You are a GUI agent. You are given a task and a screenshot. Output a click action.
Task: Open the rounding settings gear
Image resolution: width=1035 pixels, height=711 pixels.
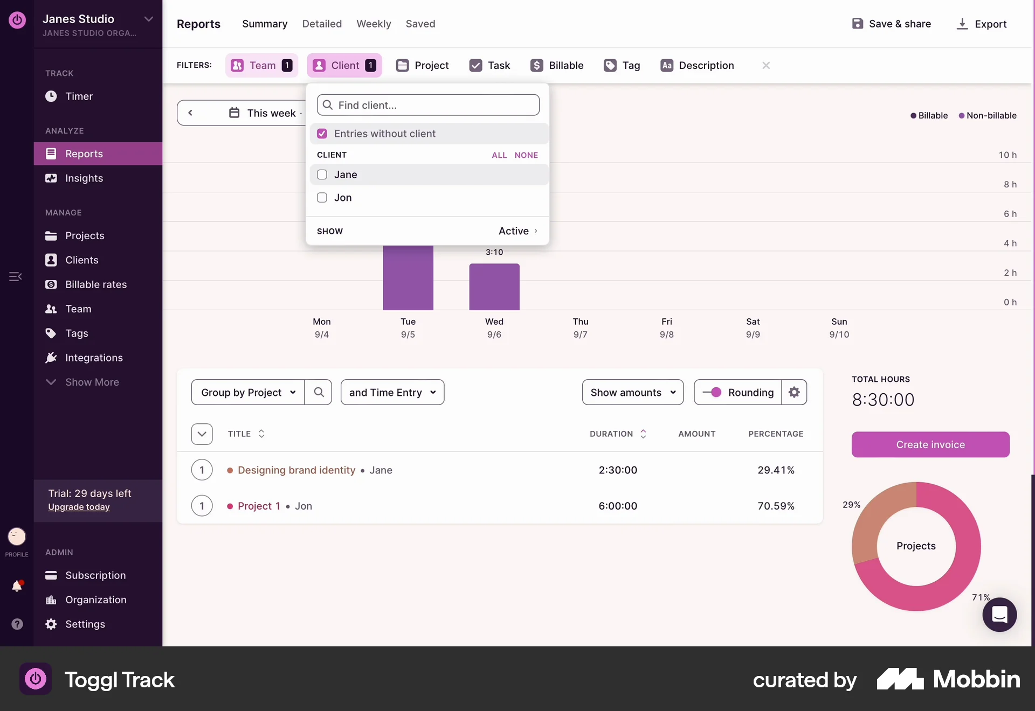[x=795, y=392]
